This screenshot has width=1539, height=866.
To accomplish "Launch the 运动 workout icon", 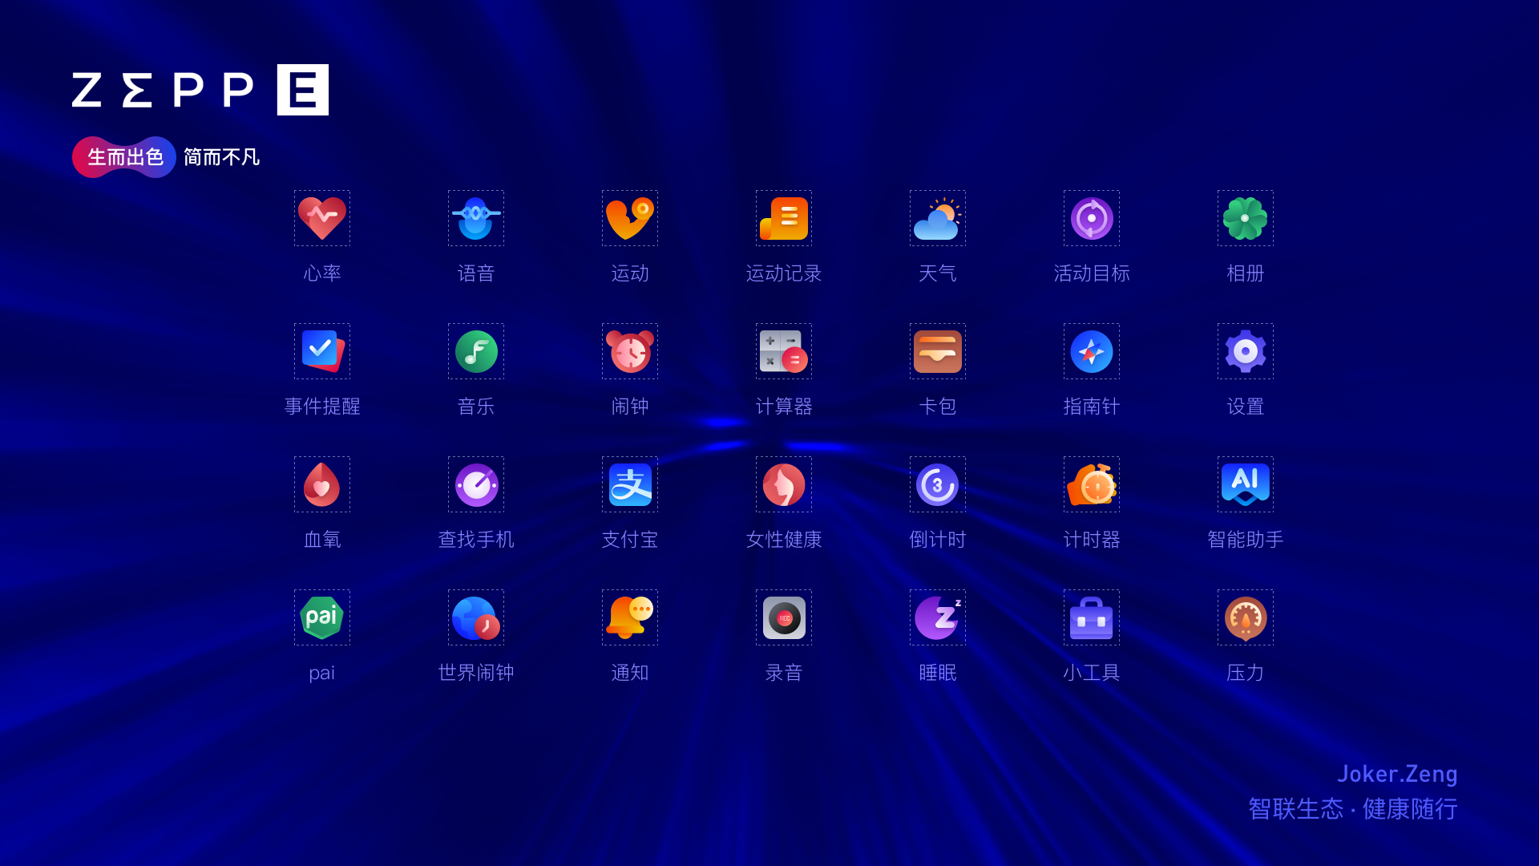I will (630, 218).
